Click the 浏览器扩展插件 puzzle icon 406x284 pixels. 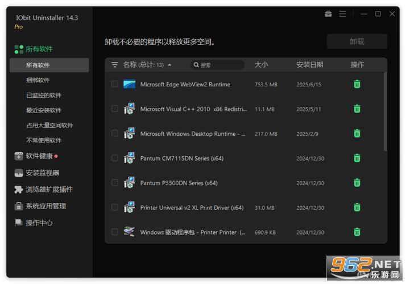click(x=19, y=190)
